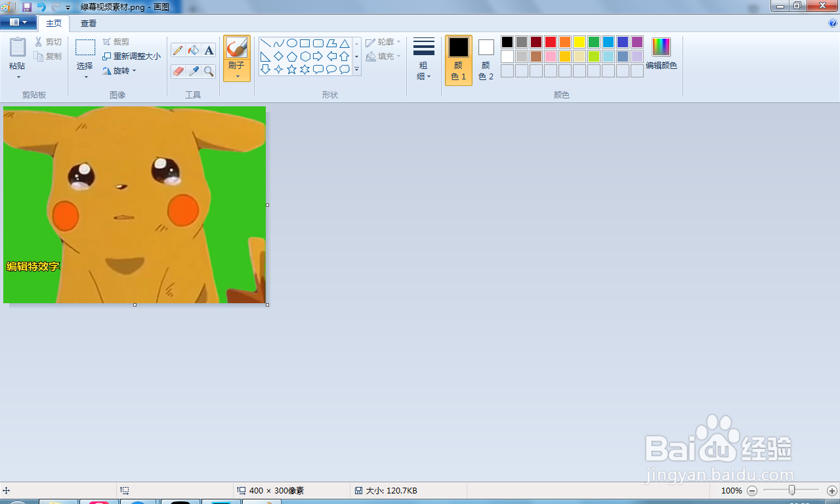Viewport: 840px width, 504px height.
Task: Choose the left arrow shape
Action: pos(331,56)
